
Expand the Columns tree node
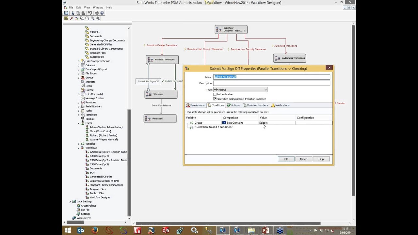(x=79, y=65)
